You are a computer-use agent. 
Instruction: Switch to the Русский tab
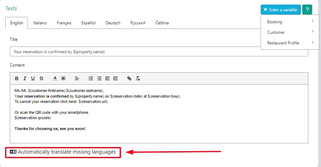pyautogui.click(x=138, y=23)
